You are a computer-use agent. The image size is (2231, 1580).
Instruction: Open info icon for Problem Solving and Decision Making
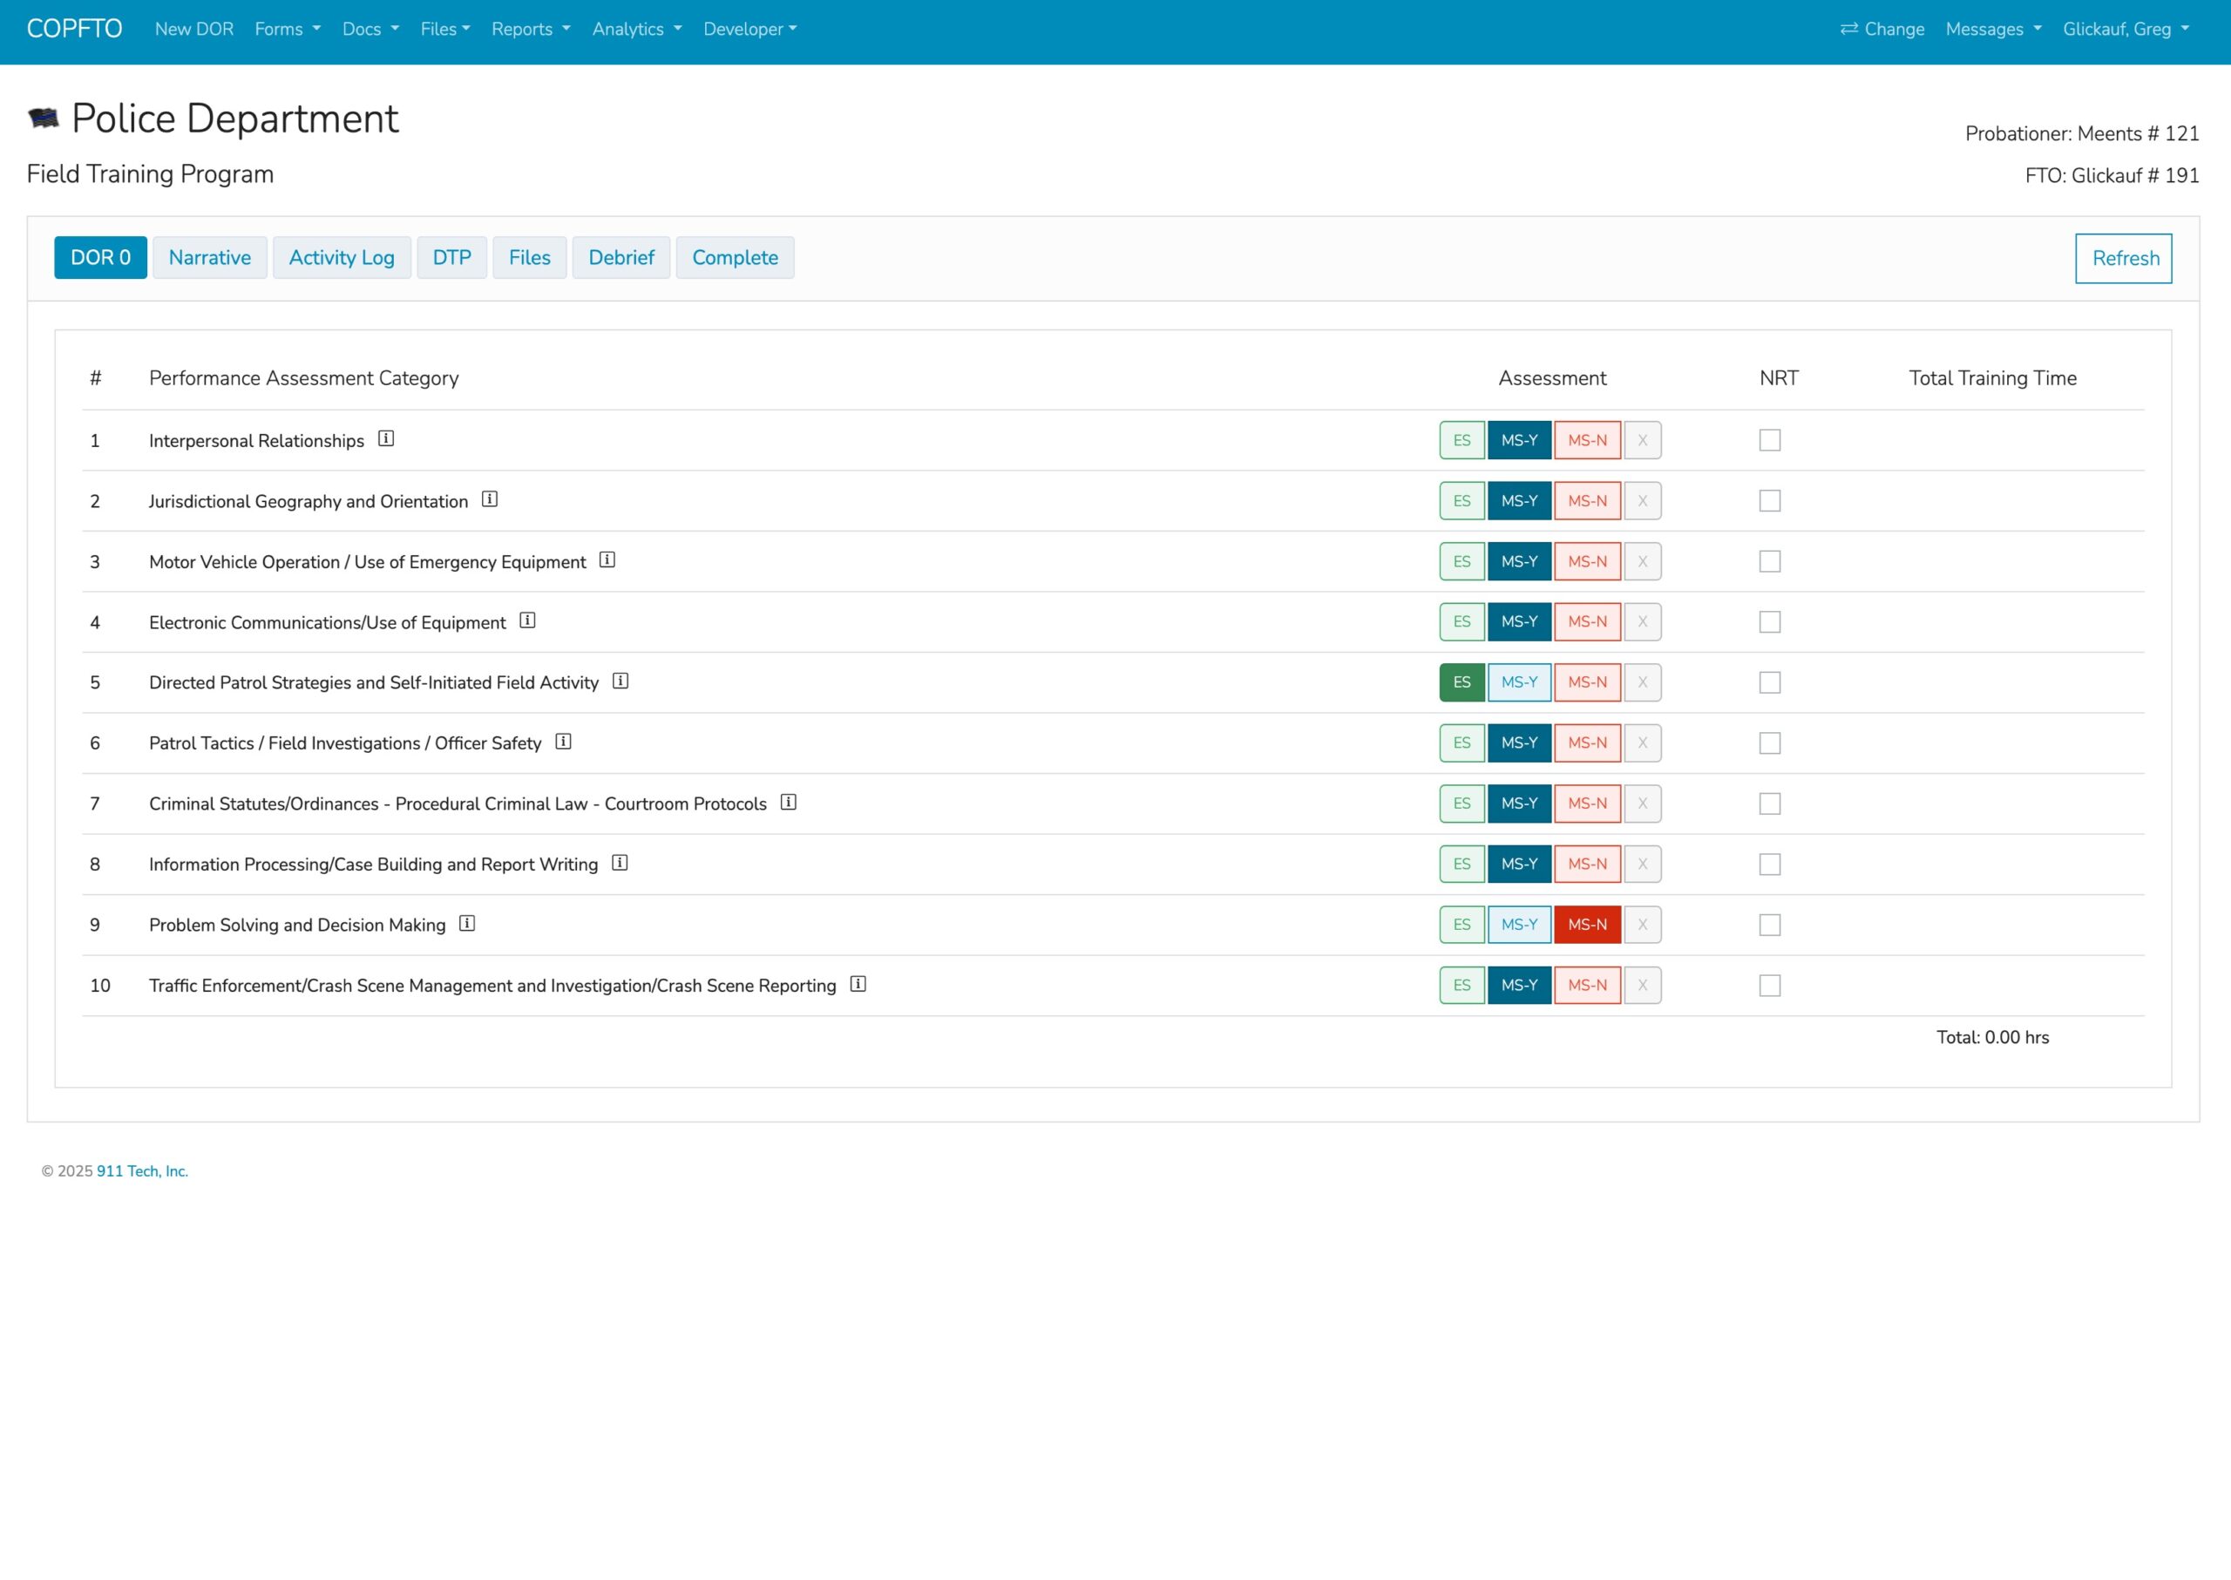(467, 923)
